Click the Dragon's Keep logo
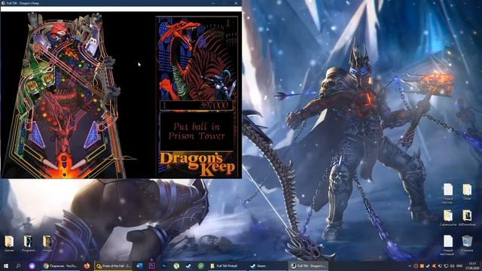 197,164
